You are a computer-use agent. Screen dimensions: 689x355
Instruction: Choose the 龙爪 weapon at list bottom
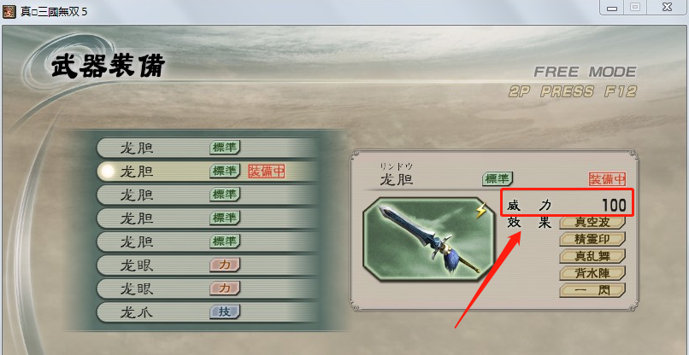pos(207,312)
